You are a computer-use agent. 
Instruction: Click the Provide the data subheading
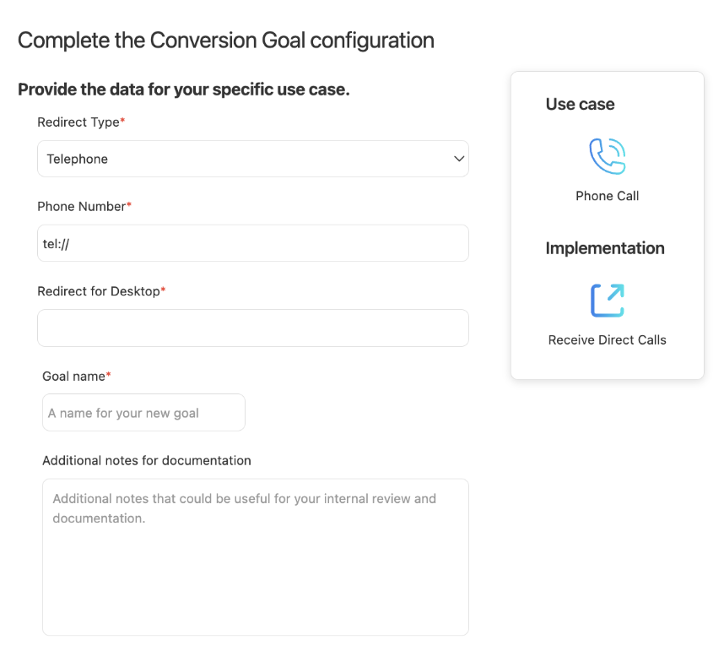[184, 89]
